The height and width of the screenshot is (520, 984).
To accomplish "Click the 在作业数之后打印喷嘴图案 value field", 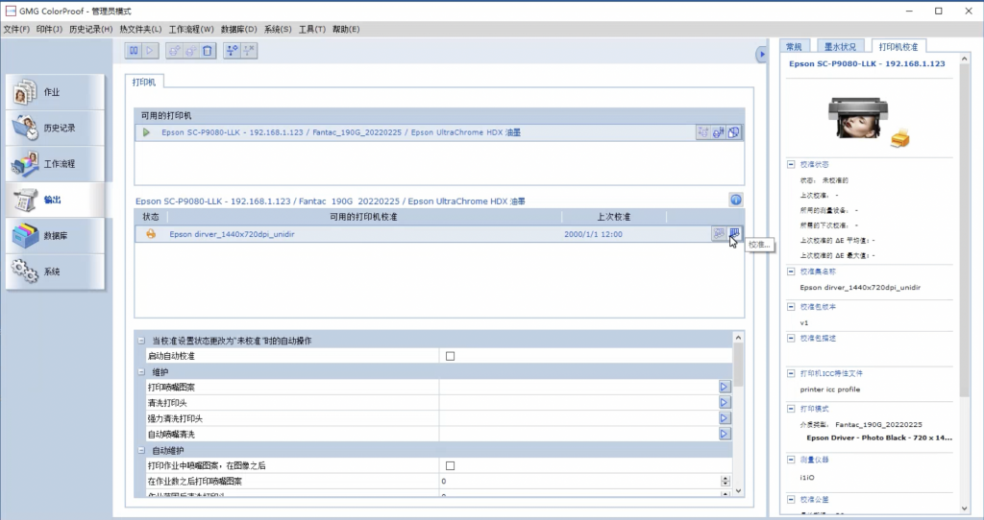I will tap(579, 482).
